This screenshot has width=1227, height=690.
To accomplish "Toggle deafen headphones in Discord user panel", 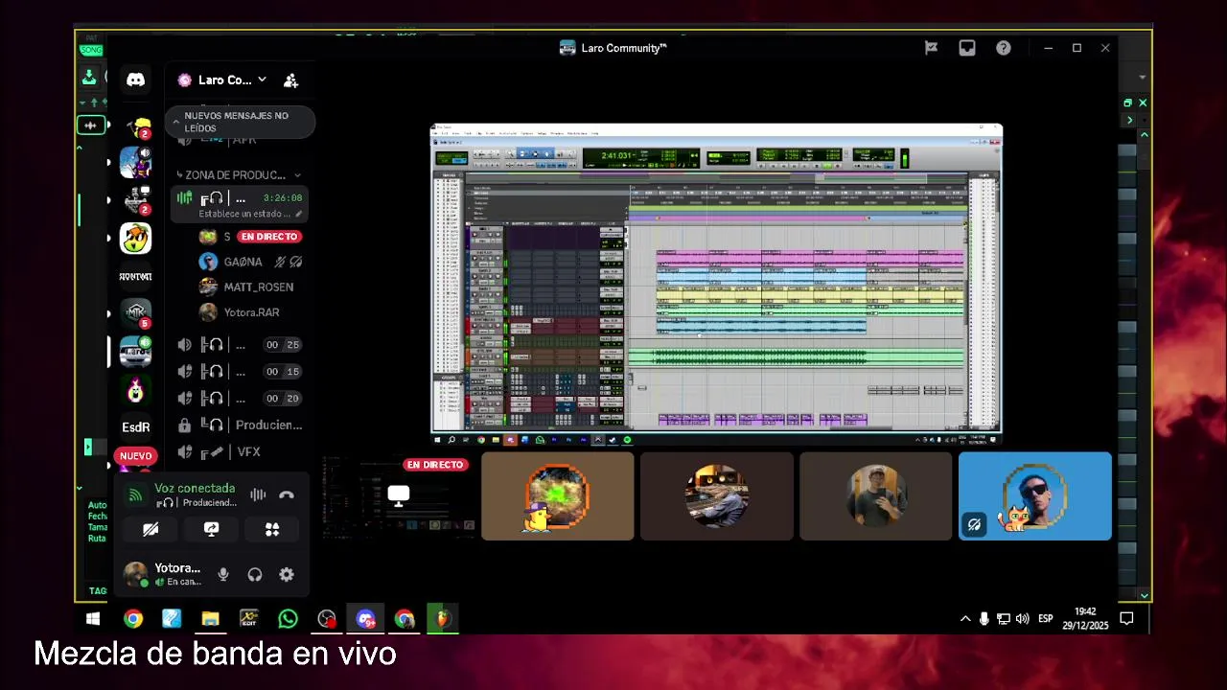I will point(254,574).
